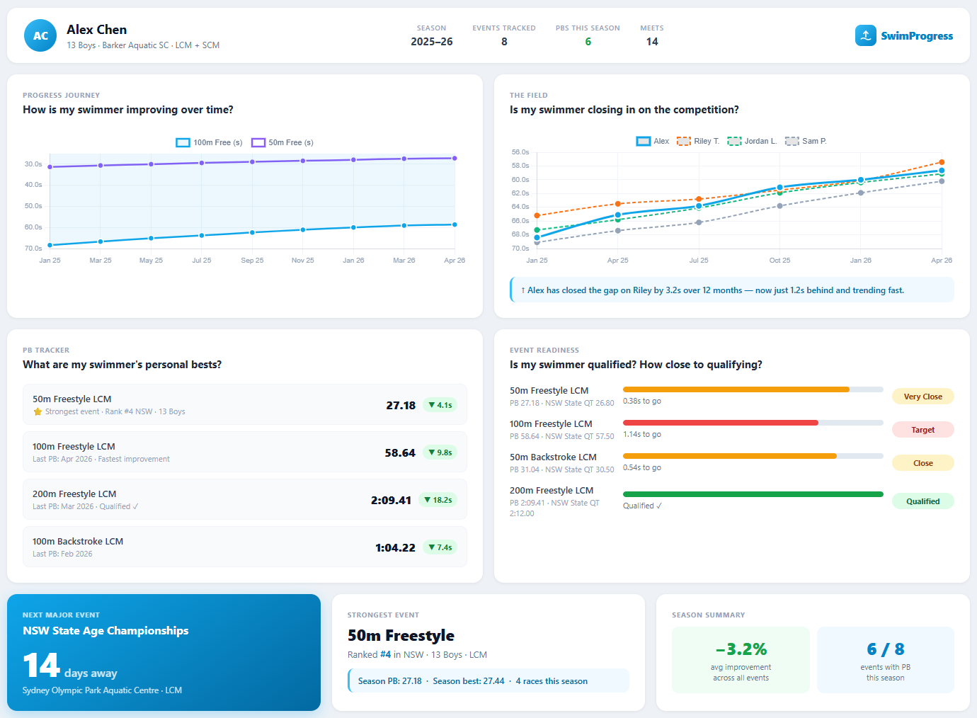This screenshot has height=718, width=977.
Task: Click the PBs This Season value 6
Action: [588, 42]
